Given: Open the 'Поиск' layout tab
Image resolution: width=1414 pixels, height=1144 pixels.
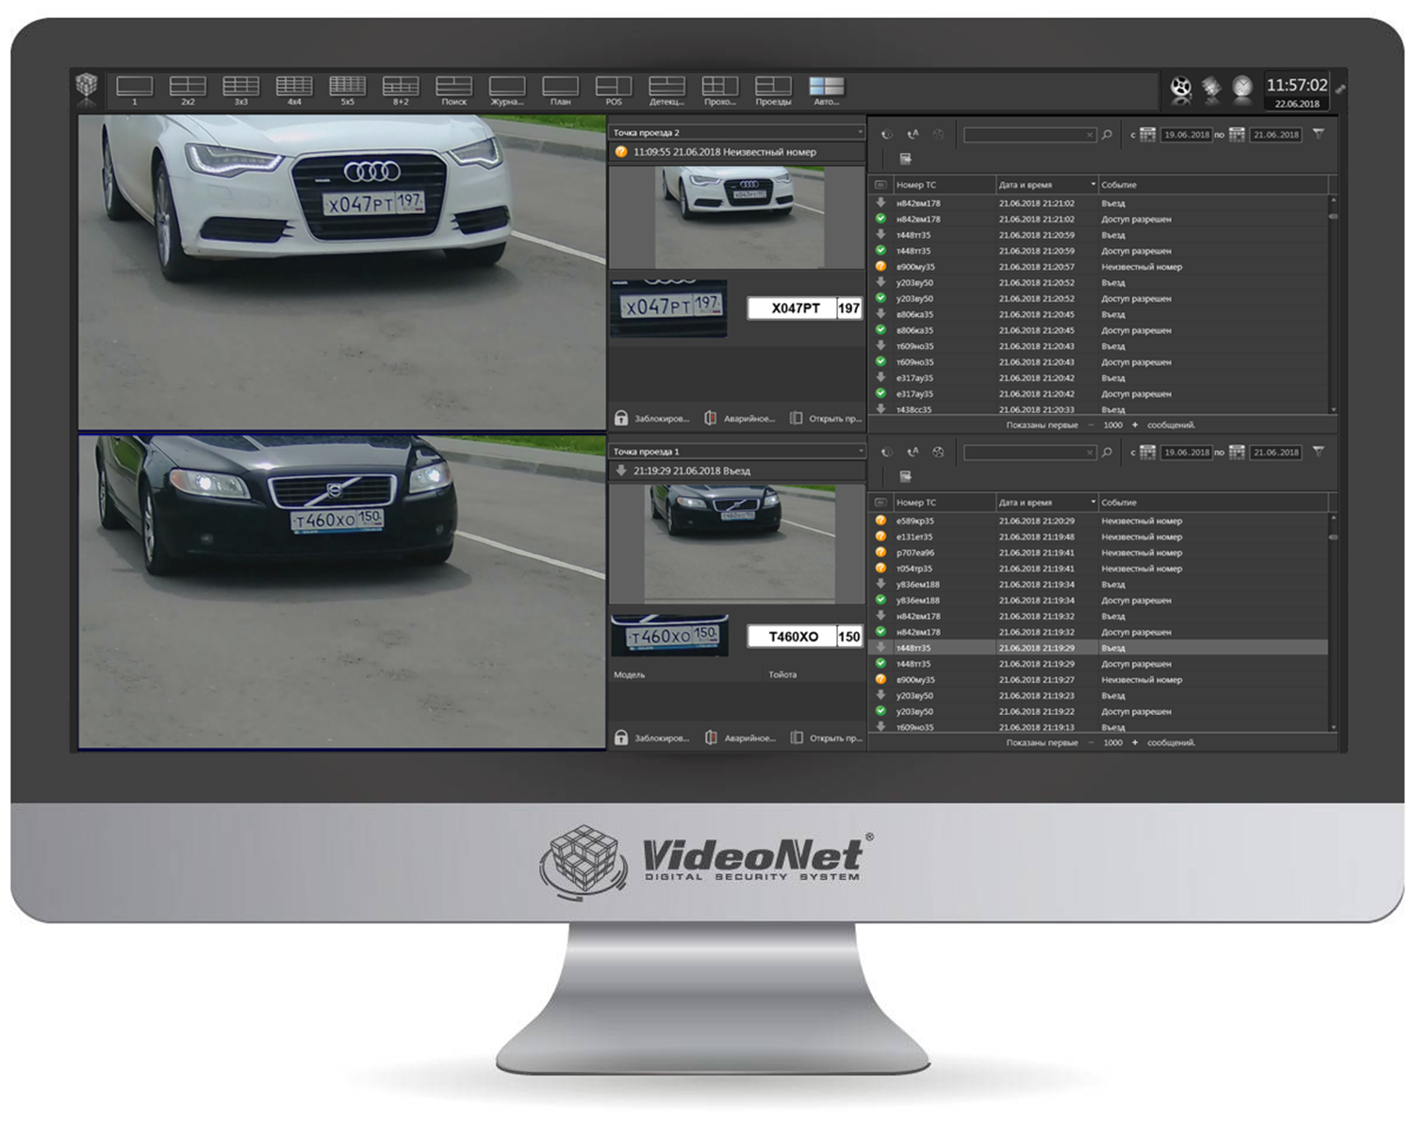Looking at the screenshot, I should (453, 90).
